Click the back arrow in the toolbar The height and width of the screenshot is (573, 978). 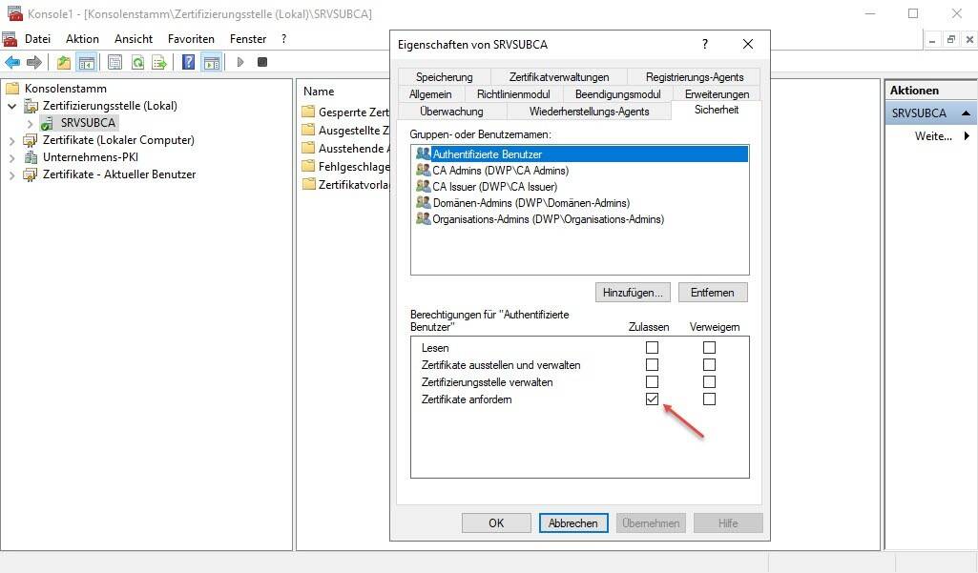tap(12, 62)
